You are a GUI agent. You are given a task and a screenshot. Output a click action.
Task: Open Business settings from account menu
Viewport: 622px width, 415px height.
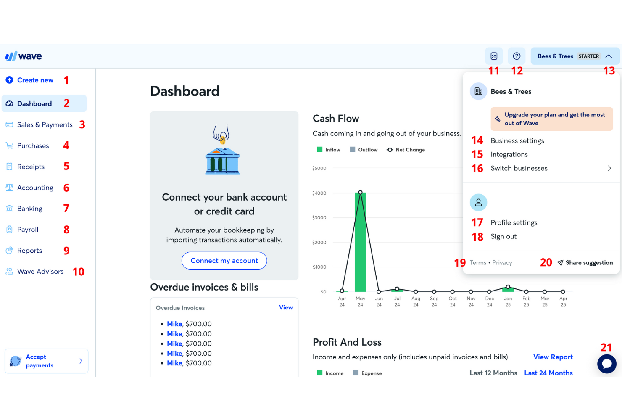[x=517, y=141]
